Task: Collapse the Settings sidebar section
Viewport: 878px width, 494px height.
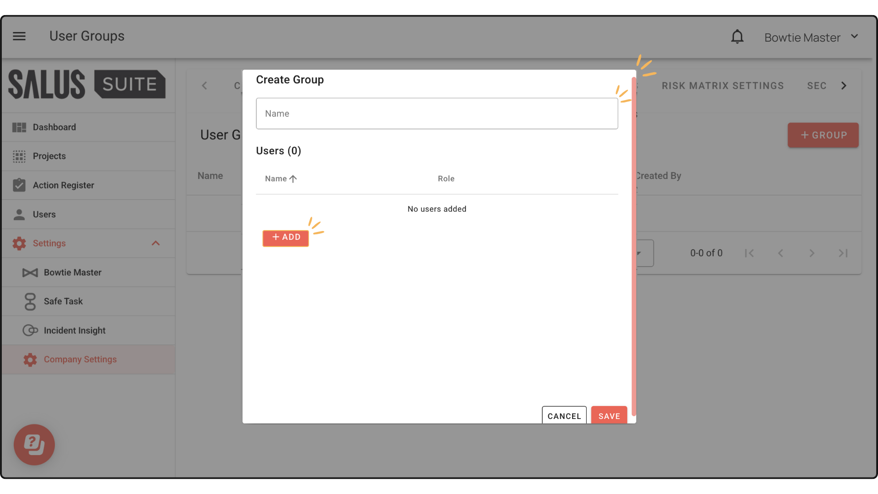Action: pos(155,243)
